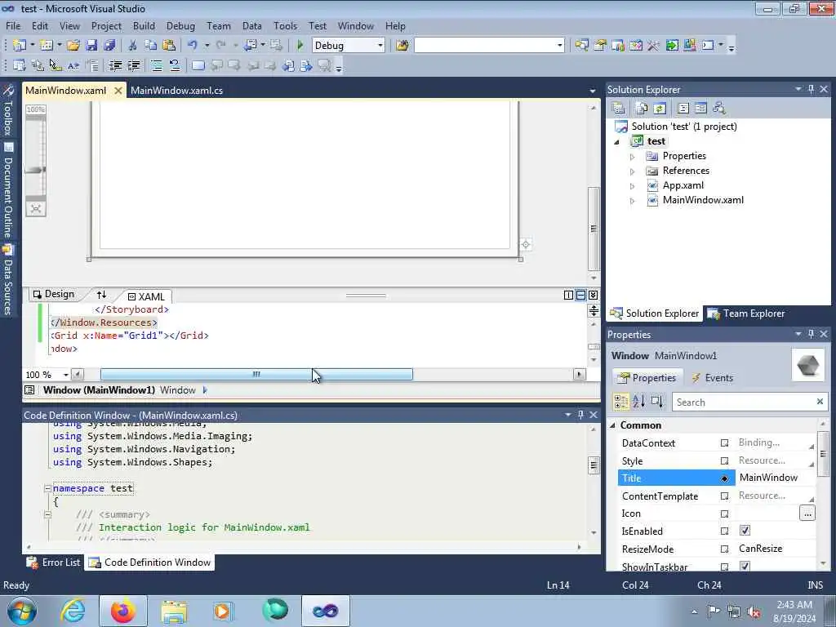836x627 pixels.
Task: Toggle pin on Properties panel
Action: coord(811,334)
